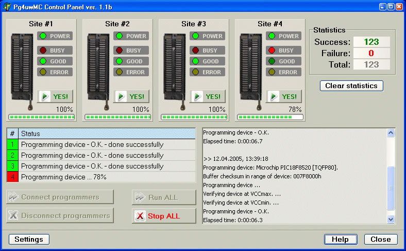Click the red number 4 cell

(x=12, y=177)
